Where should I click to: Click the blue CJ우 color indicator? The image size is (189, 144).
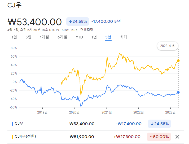[x=12, y=124]
